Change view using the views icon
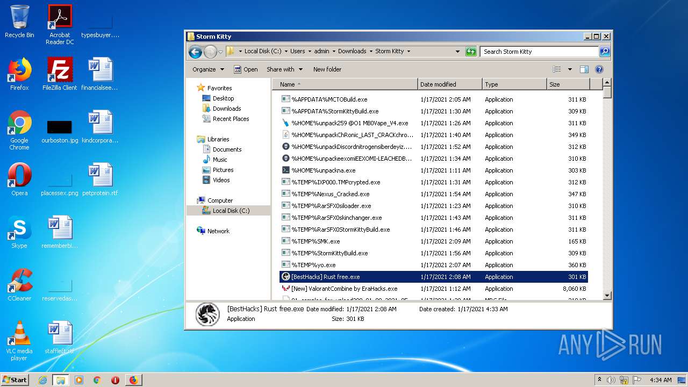The width and height of the screenshot is (688, 387). [x=557, y=69]
